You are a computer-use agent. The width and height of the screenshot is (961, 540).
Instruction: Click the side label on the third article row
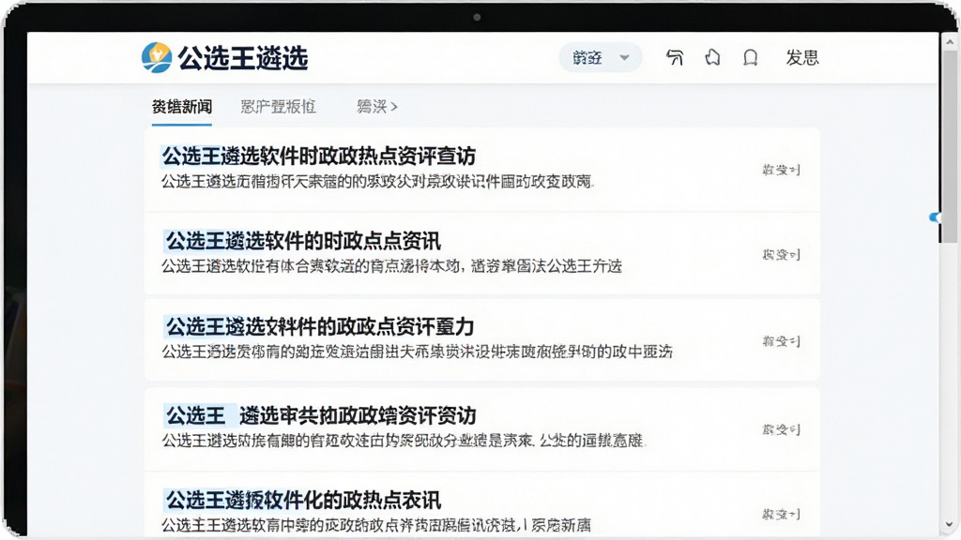(x=781, y=341)
